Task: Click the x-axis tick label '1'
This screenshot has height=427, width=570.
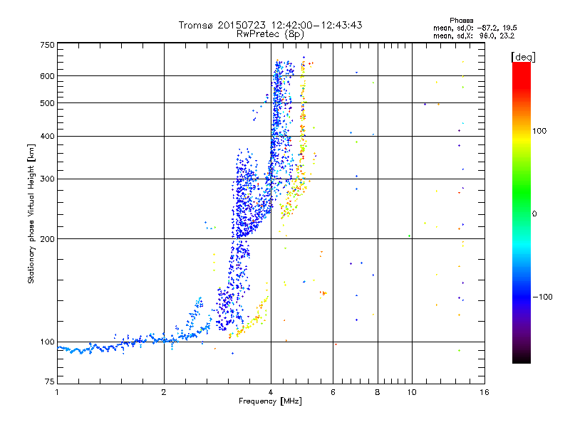Action: pos(57,392)
